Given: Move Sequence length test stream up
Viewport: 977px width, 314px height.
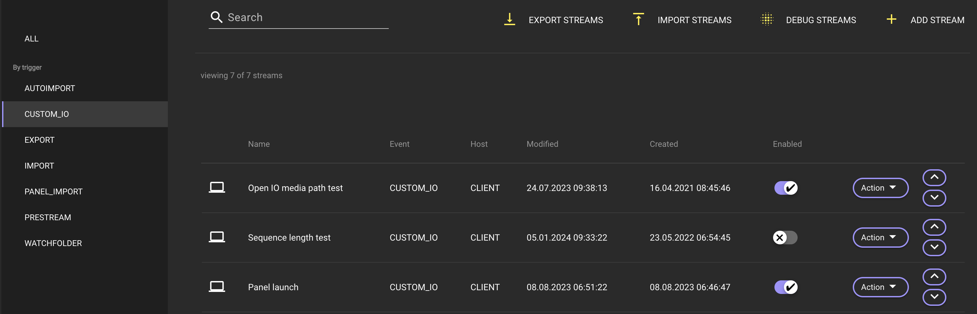Looking at the screenshot, I should pyautogui.click(x=934, y=227).
